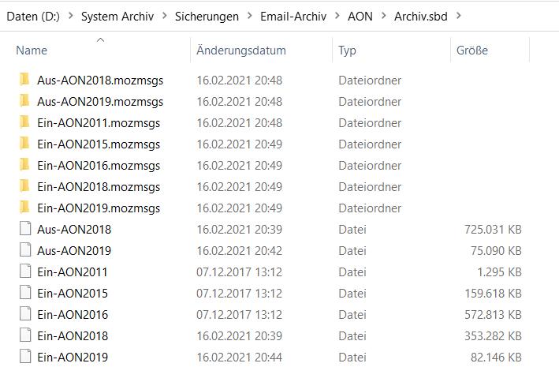Click the Ein-AON2016.mozmsgs folder icon
Image resolution: width=559 pixels, height=382 pixels.
coord(24,165)
